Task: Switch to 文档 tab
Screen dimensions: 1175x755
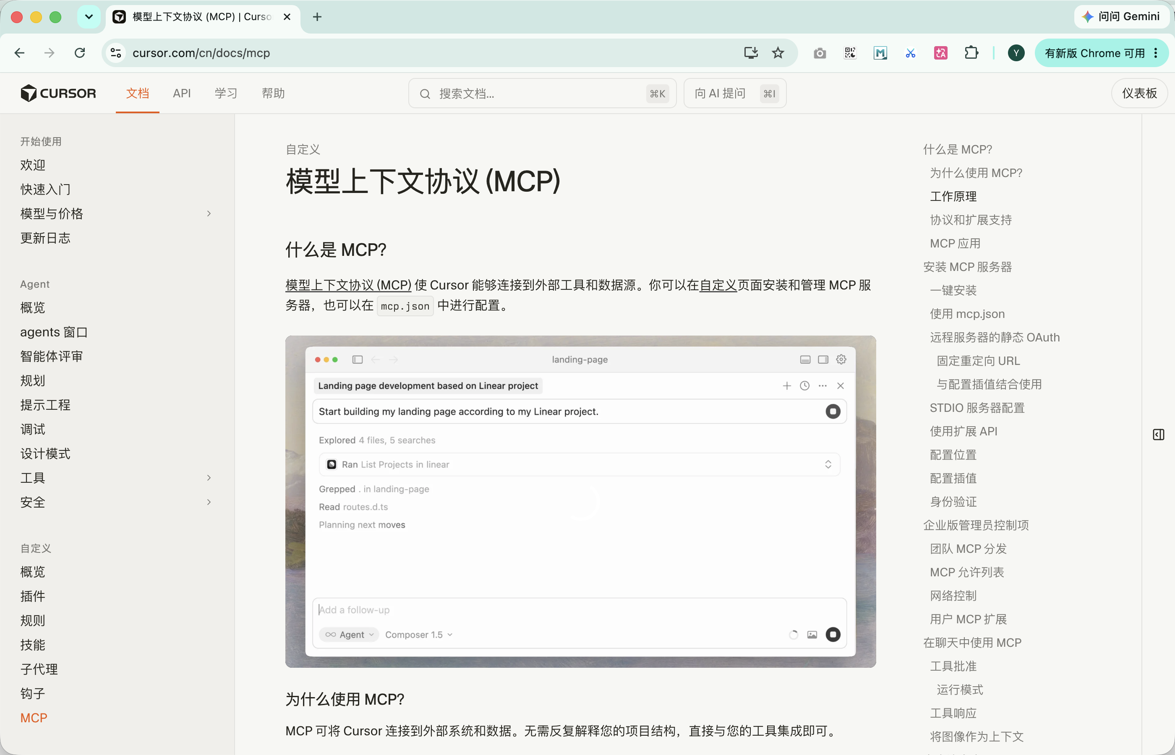Action: tap(137, 93)
